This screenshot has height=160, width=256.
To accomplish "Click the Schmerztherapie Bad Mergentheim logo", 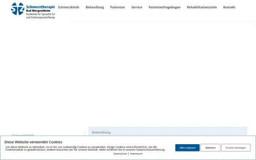I will click(x=33, y=10).
